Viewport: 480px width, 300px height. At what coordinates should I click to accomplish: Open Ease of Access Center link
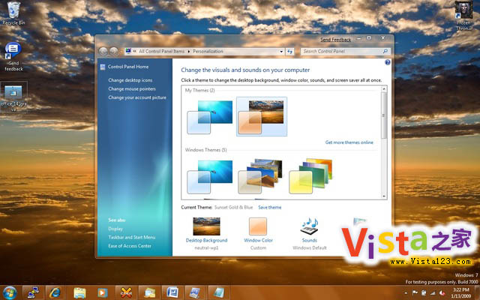coord(130,246)
